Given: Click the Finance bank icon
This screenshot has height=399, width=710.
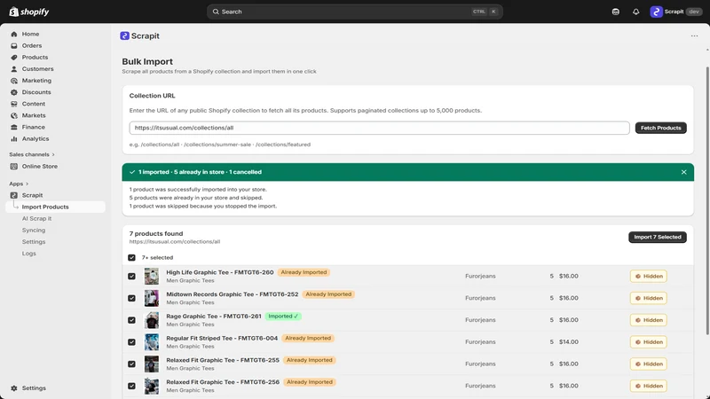Looking at the screenshot, I should click(x=14, y=127).
